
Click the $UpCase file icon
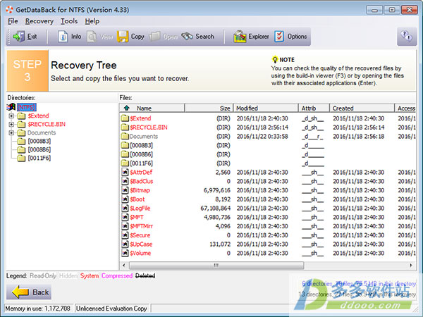point(125,244)
